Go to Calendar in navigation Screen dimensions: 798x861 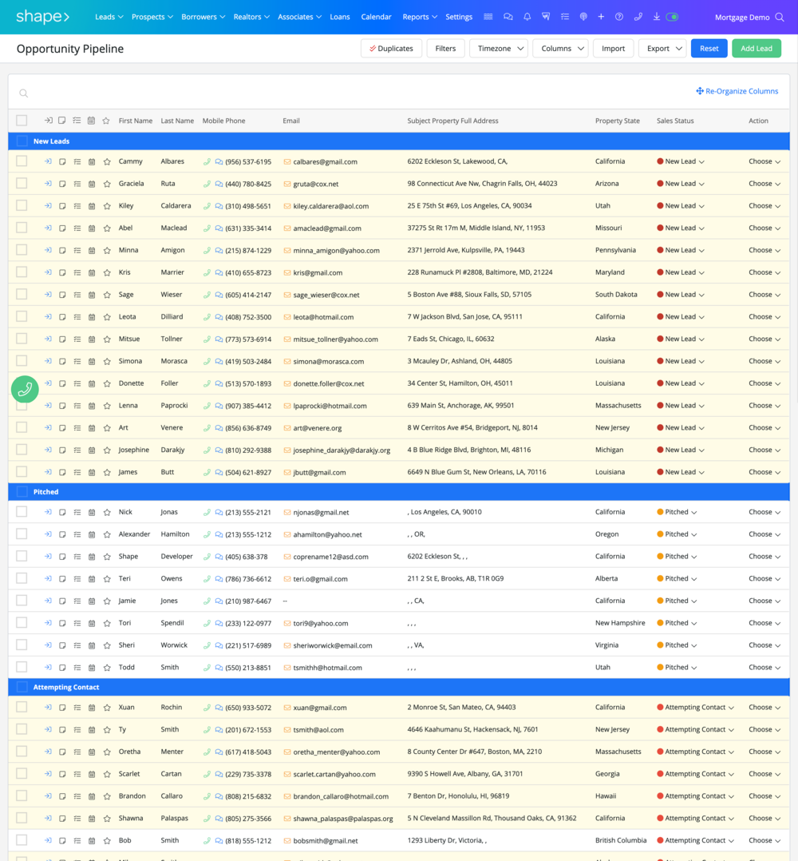pyautogui.click(x=376, y=17)
